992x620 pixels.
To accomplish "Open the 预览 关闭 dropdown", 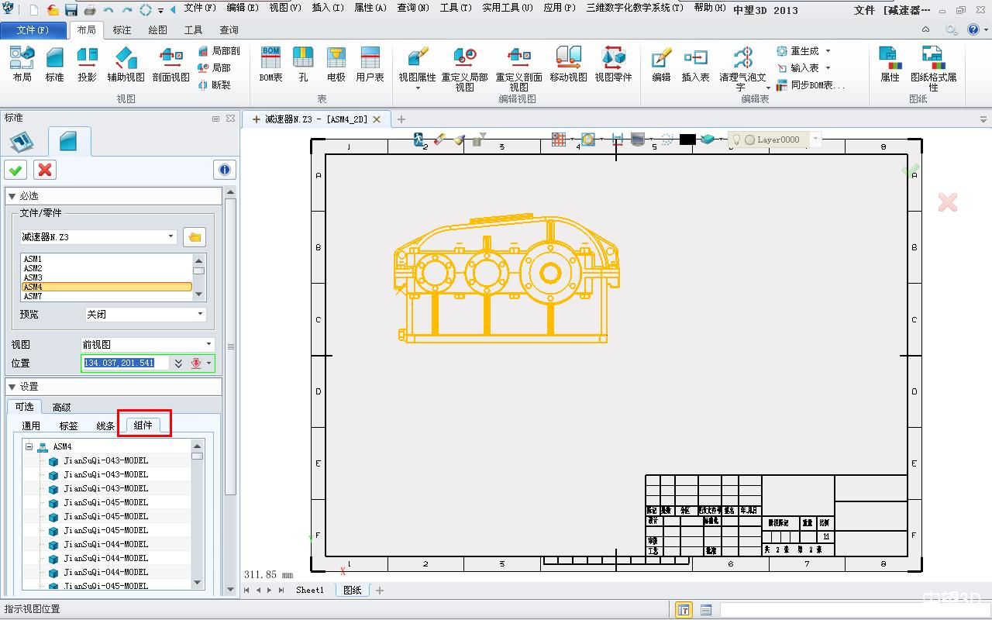I will (200, 314).
